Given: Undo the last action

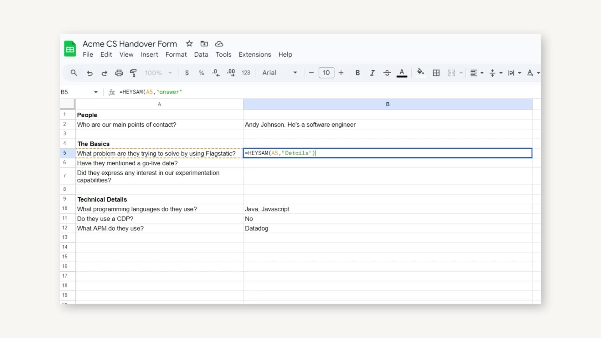Looking at the screenshot, I should [x=90, y=73].
